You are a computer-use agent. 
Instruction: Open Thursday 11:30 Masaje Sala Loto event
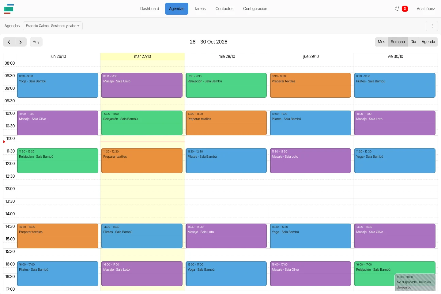(310, 161)
